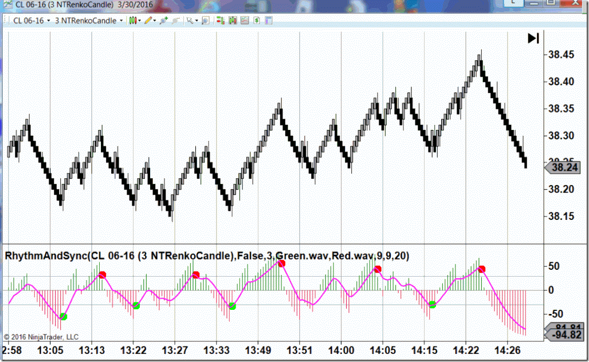The image size is (589, 362).
Task: Open the Strategies dollar sheet icon
Action: tap(257, 21)
